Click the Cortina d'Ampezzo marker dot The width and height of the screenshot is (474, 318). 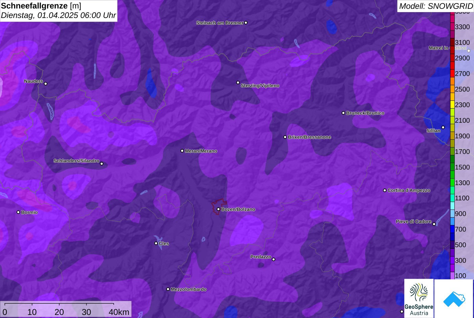coord(385,190)
